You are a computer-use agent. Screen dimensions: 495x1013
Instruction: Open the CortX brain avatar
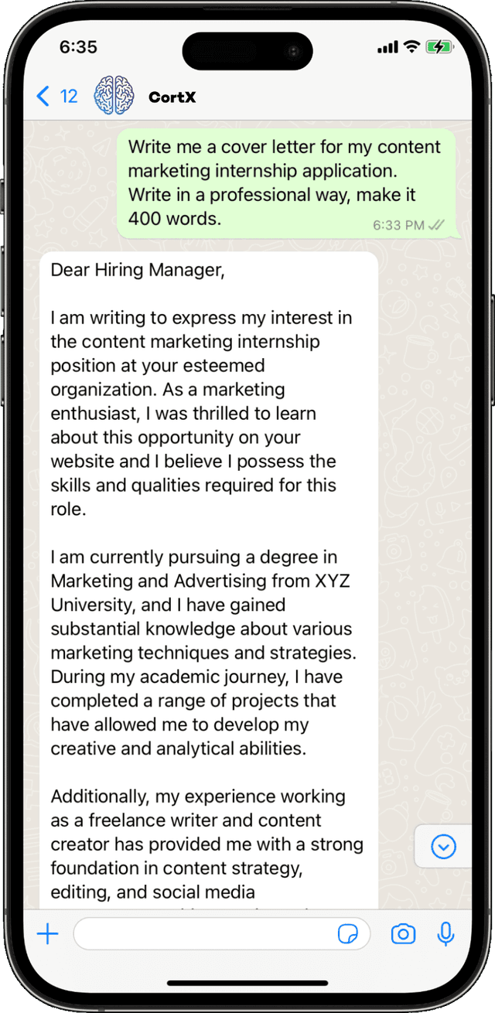pyautogui.click(x=114, y=97)
